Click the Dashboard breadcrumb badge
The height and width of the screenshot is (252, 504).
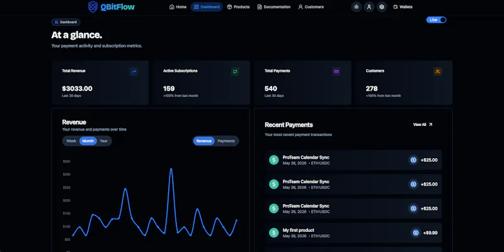click(x=66, y=22)
